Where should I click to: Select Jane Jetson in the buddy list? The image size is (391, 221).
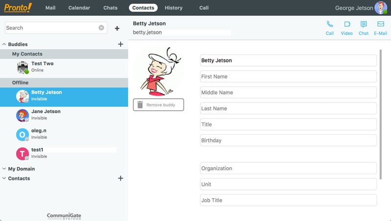pos(46,115)
